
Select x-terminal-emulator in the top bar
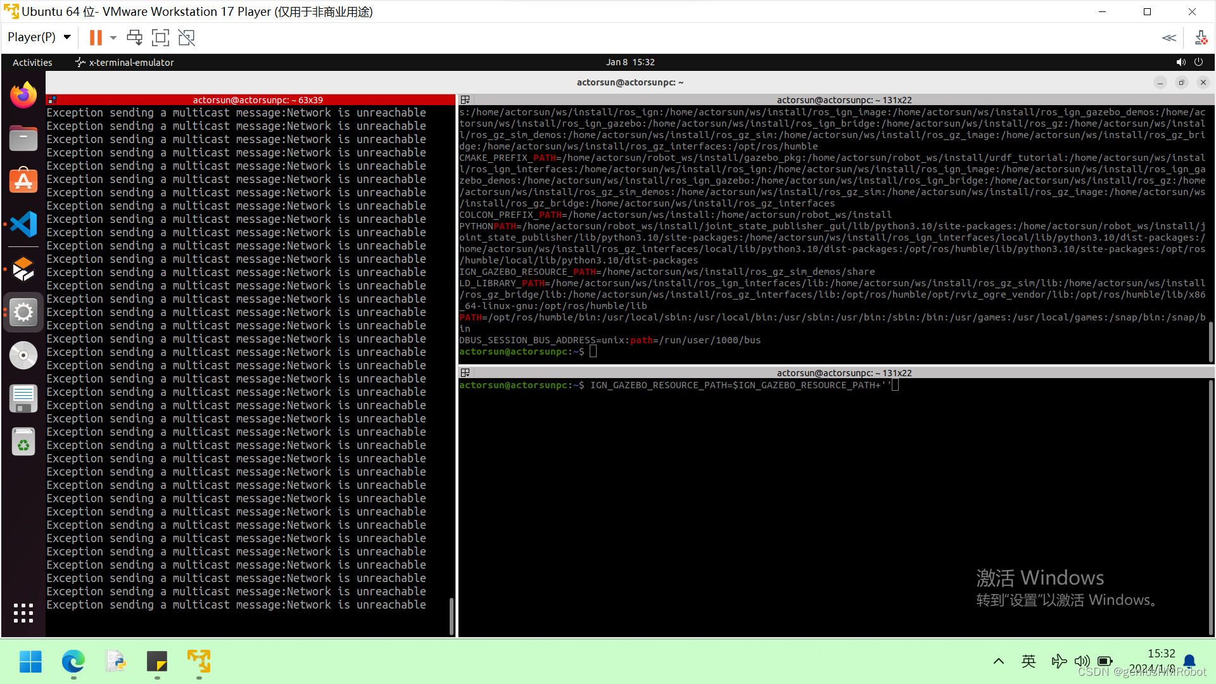tap(123, 62)
